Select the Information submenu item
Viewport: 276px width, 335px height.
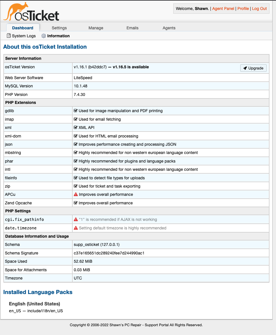56,36
